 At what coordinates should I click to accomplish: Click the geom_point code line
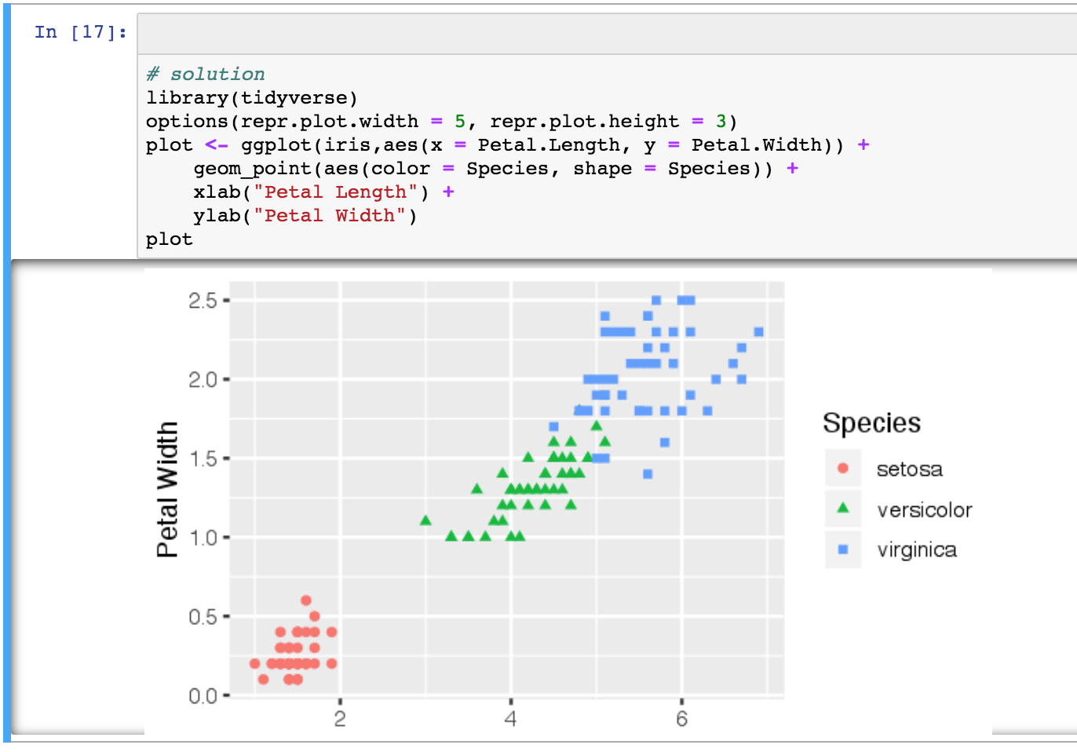point(483,169)
